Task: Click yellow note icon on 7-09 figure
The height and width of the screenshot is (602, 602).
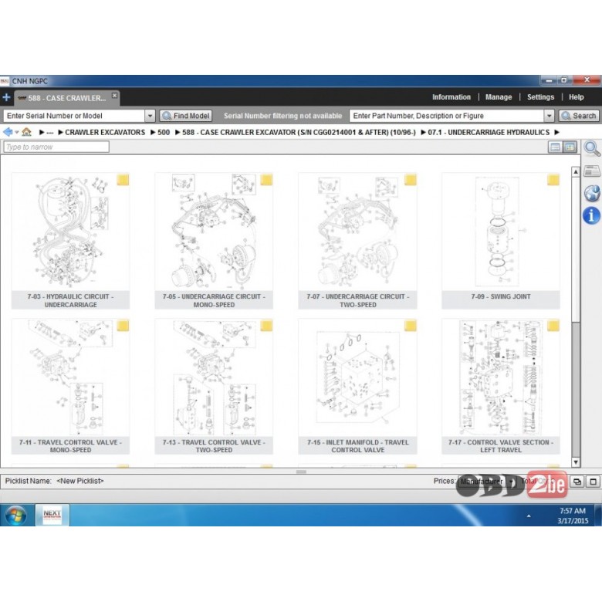Action: pyautogui.click(x=553, y=180)
